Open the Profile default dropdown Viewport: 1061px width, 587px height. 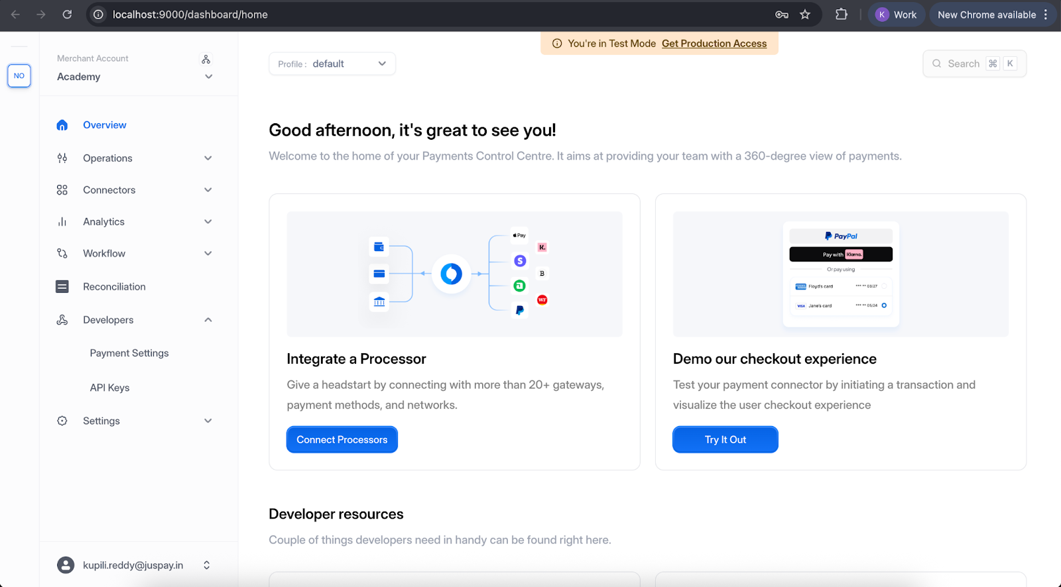point(332,64)
